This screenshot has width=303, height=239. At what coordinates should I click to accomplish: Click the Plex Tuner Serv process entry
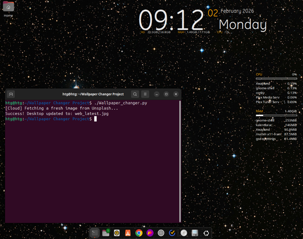tap(276, 102)
